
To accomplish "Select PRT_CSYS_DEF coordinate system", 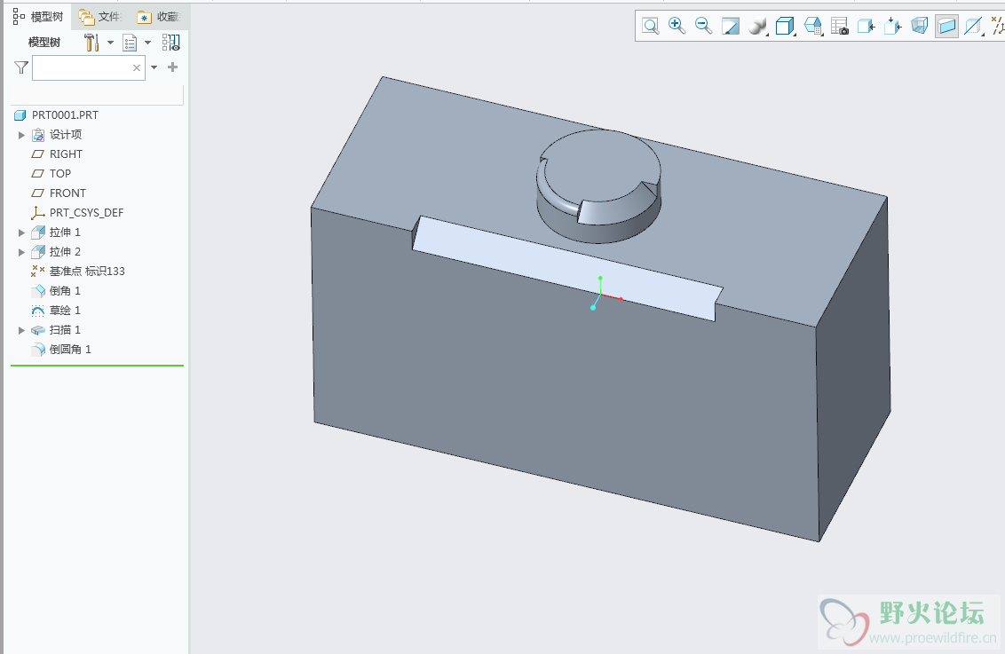I will click(x=86, y=213).
